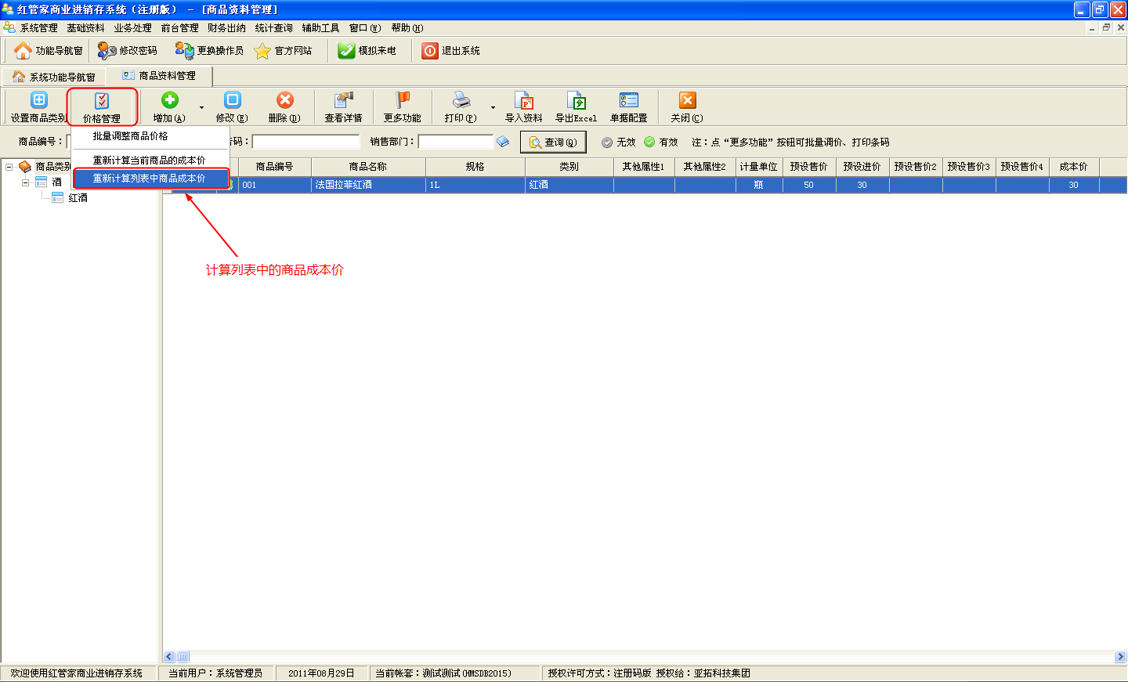Select the 有效 filter option
Viewport: 1128px width, 682px height.
click(x=649, y=143)
